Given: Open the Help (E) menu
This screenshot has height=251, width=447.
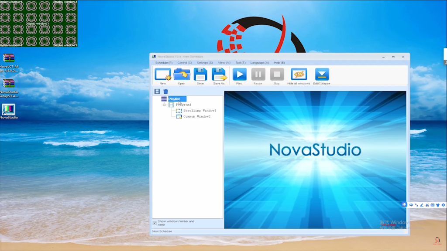Looking at the screenshot, I should coord(279,63).
